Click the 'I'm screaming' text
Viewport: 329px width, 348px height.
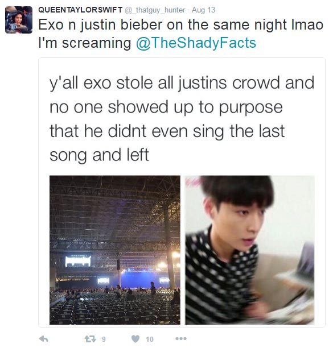tap(85, 43)
